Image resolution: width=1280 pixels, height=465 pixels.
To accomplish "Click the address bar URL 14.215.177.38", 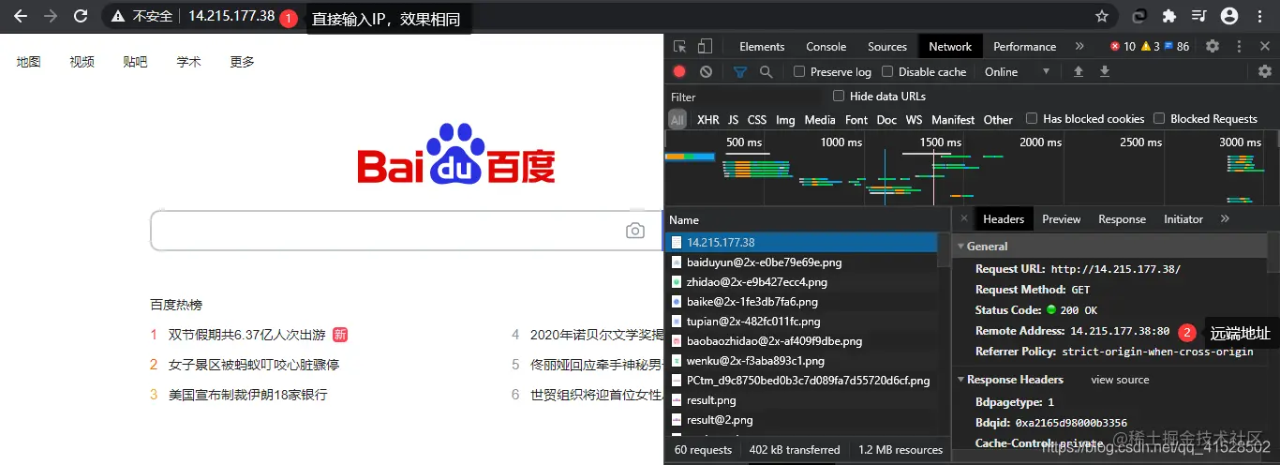I will (x=231, y=16).
